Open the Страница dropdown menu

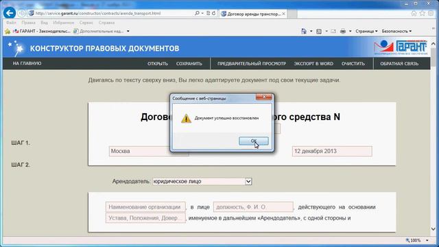[x=366, y=31]
